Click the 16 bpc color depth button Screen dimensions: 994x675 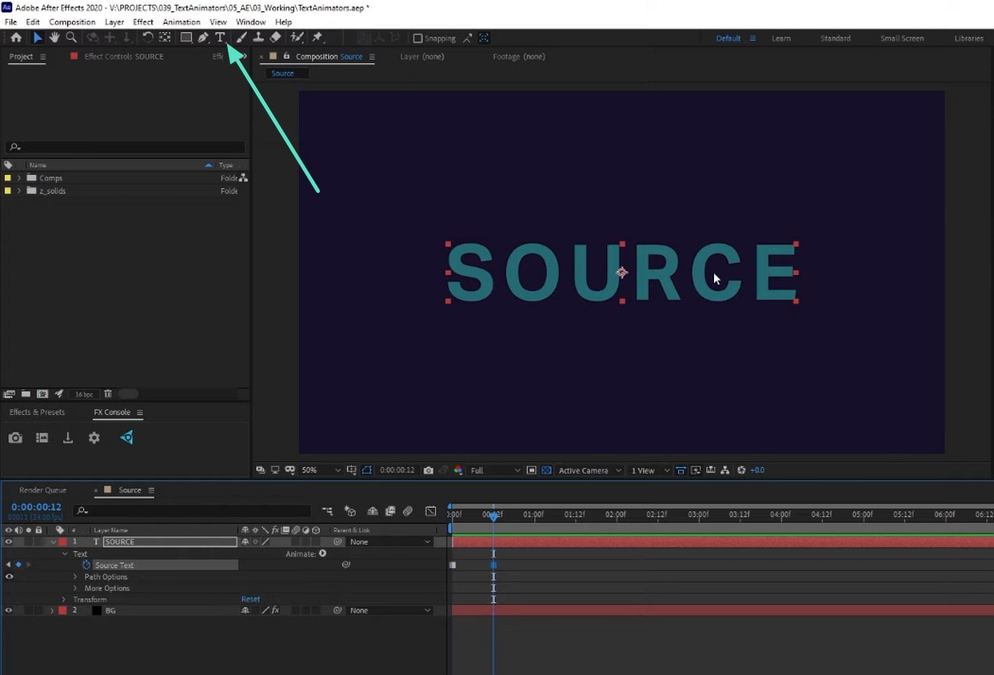tap(83, 394)
